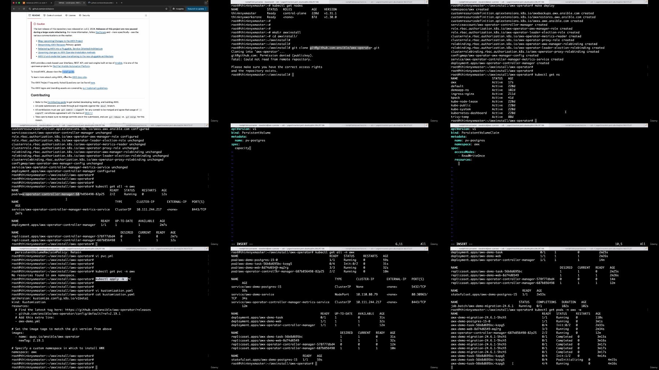The height and width of the screenshot is (370, 659).
Task: Open the README outline list icon
Action: pyautogui.click(x=146, y=15)
